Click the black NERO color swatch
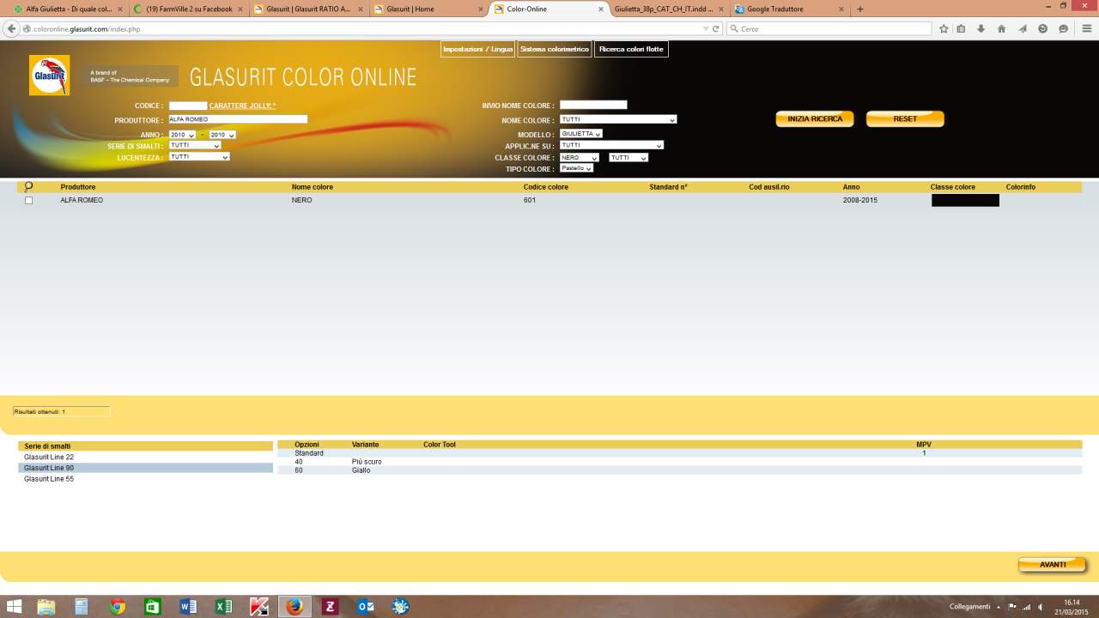This screenshot has height=618, width=1099. [x=965, y=200]
